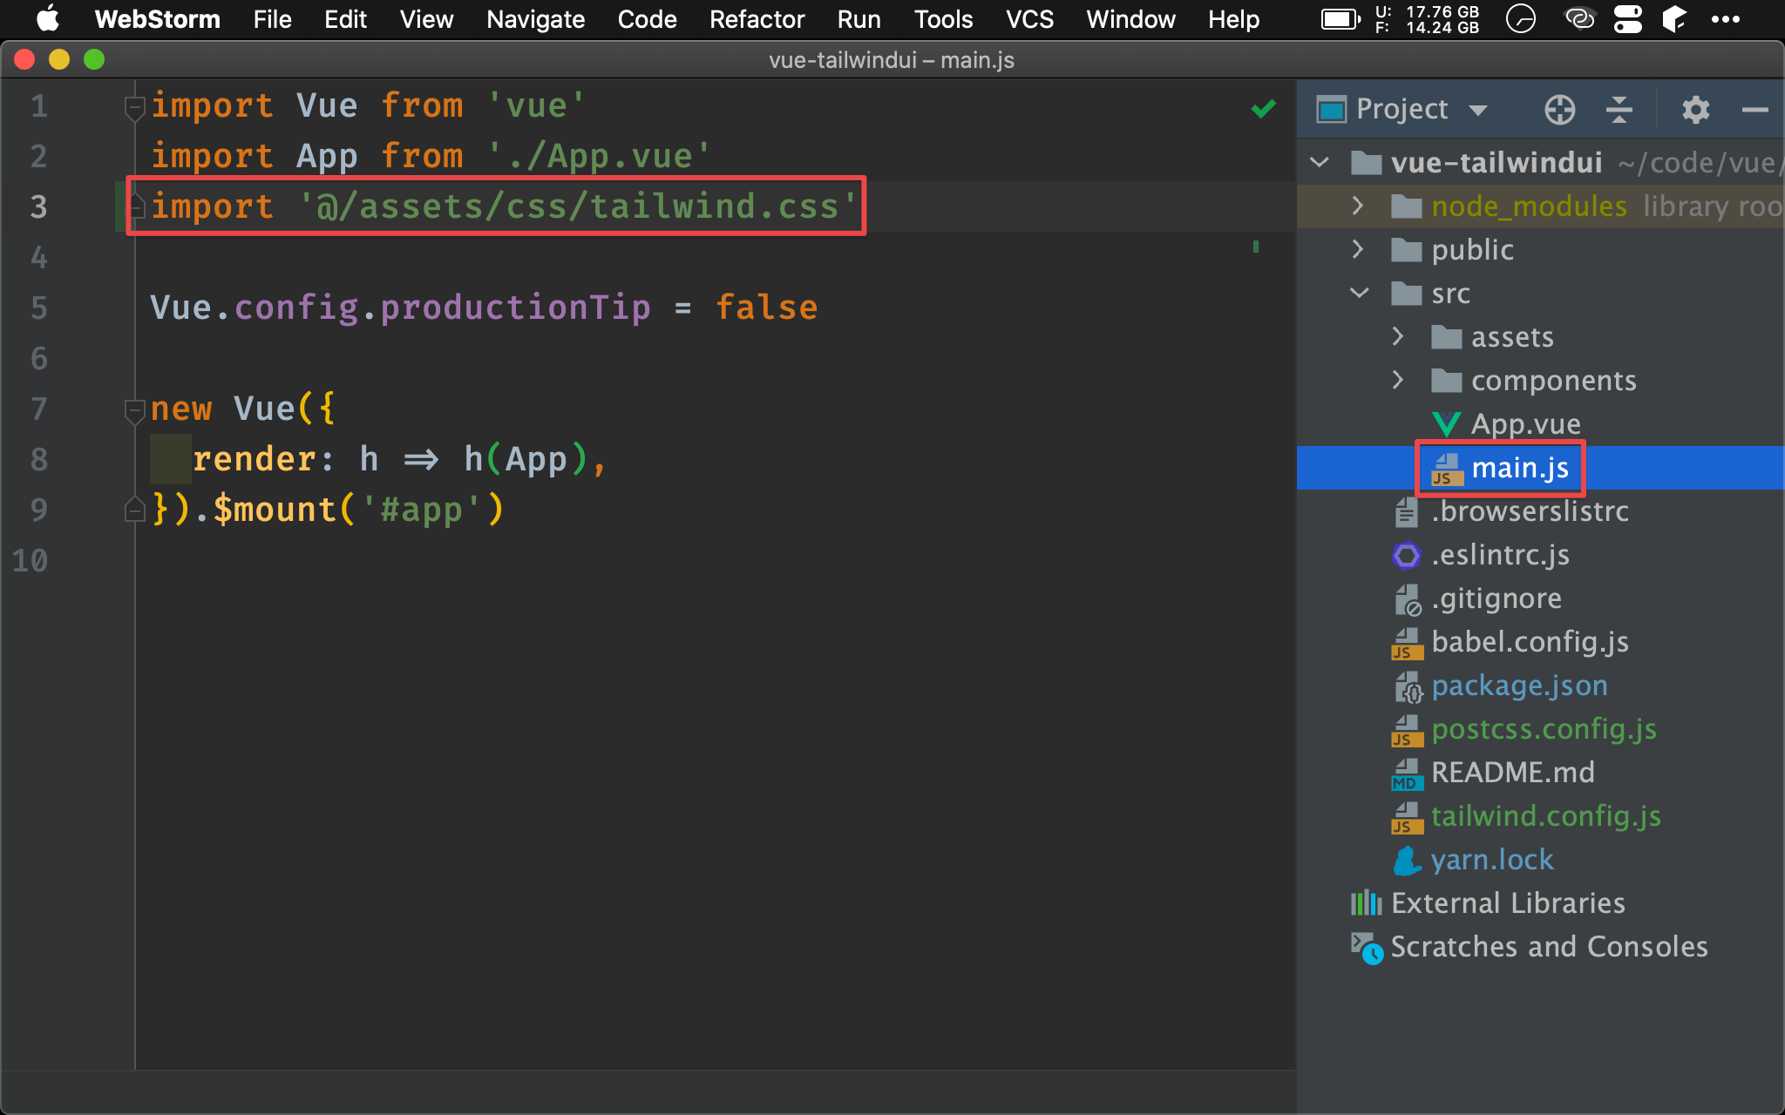Click the '#app' string on line 9

420,510
